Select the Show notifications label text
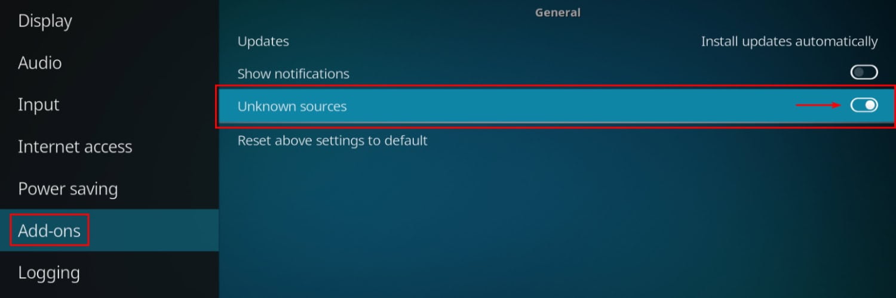 click(x=293, y=74)
